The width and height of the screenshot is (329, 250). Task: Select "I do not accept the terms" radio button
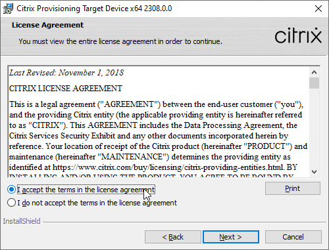(x=11, y=203)
